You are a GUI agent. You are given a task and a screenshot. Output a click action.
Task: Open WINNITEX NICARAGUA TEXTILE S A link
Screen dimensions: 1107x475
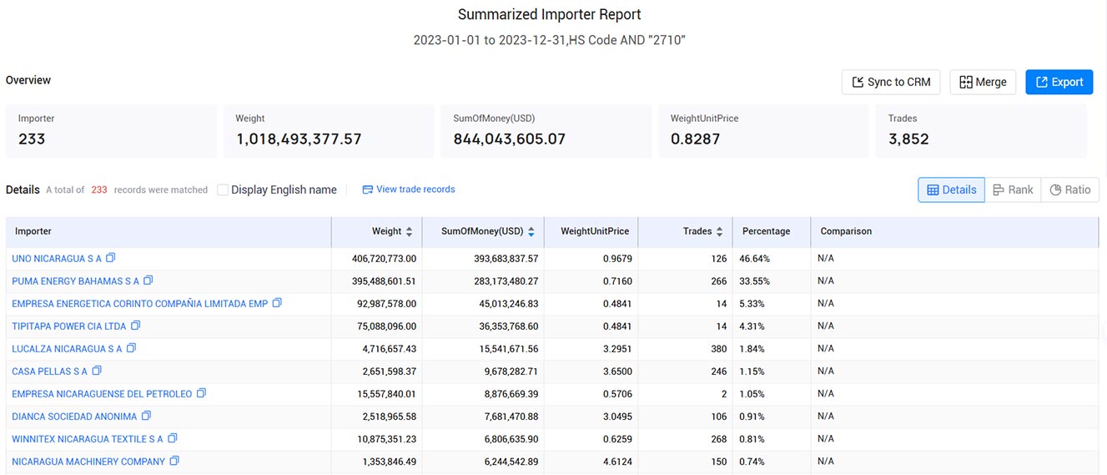[88, 439]
